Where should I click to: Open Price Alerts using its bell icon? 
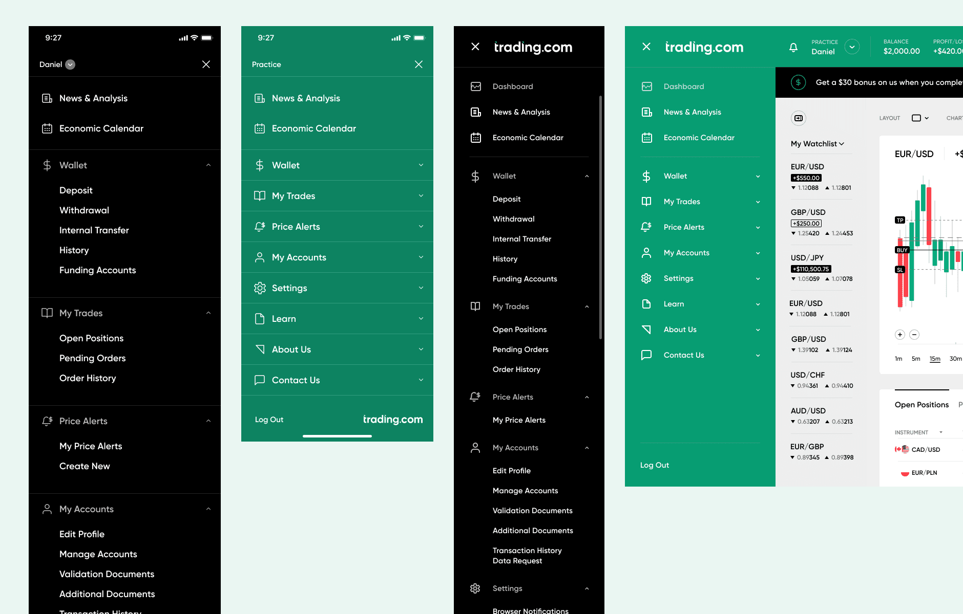point(475,397)
